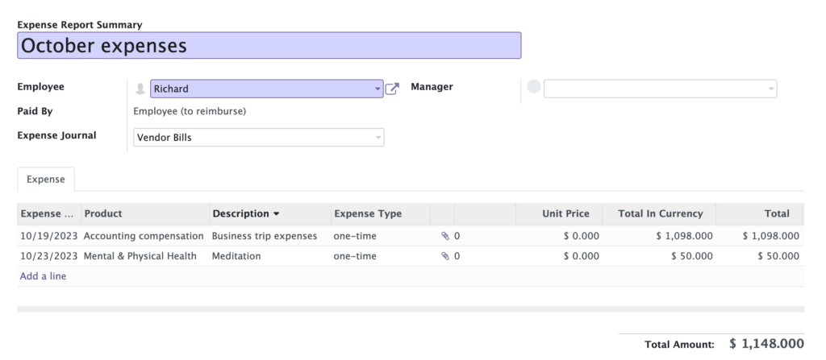Click the $ 1,148.000 total amount value

pos(766,344)
